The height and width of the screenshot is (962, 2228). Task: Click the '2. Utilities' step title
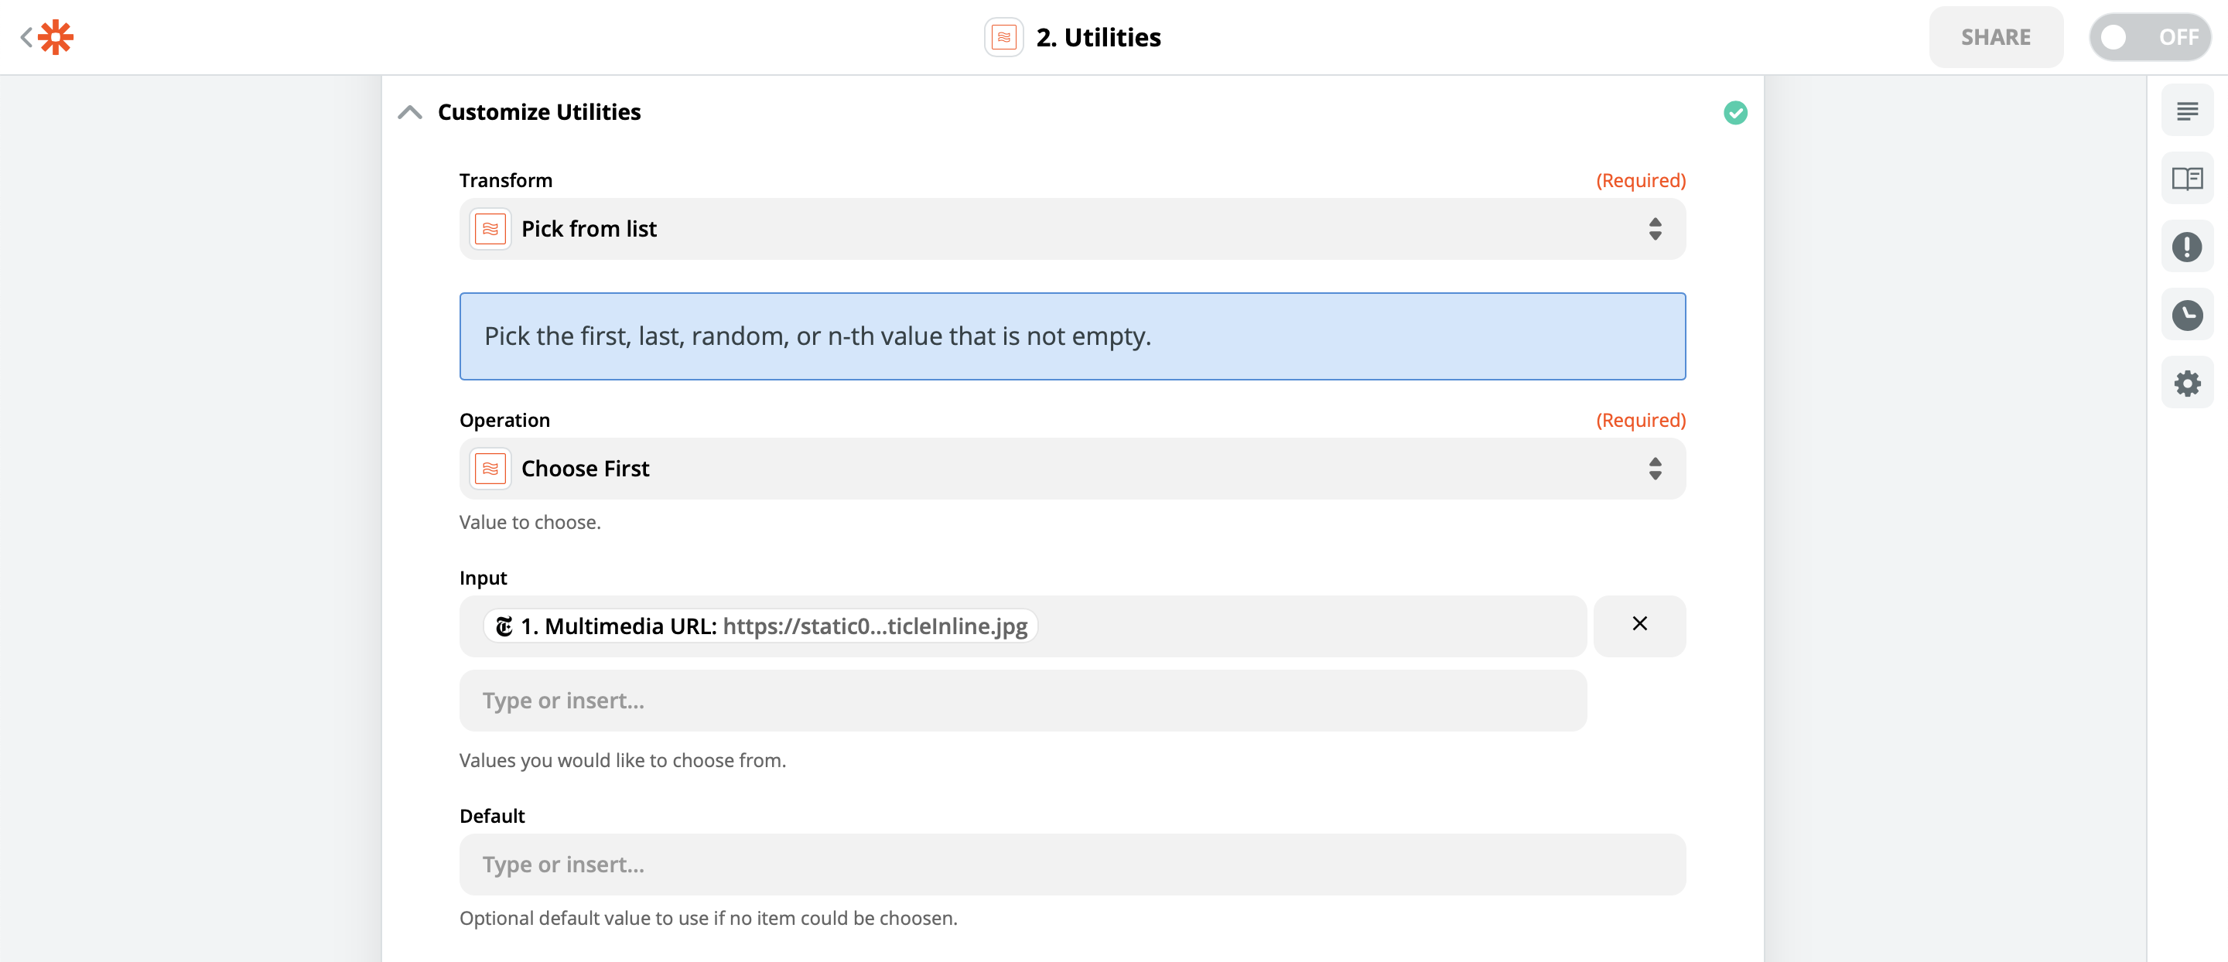coord(1098,37)
